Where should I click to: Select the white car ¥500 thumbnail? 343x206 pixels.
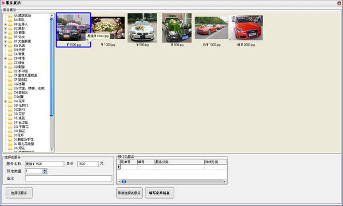pos(142,28)
